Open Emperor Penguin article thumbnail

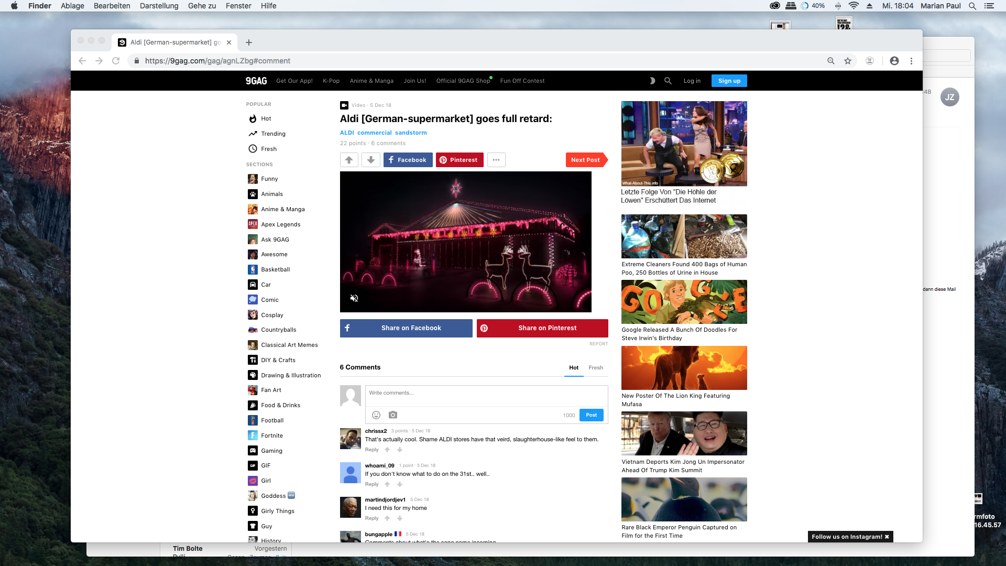[x=684, y=499]
